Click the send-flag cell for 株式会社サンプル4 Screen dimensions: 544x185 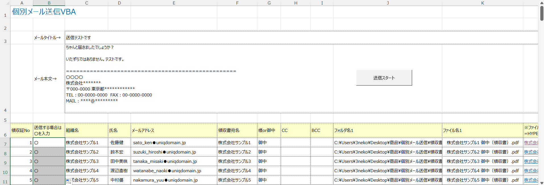pyautogui.click(x=49, y=171)
